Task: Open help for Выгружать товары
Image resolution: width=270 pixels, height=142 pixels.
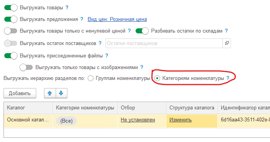Action: [67, 8]
